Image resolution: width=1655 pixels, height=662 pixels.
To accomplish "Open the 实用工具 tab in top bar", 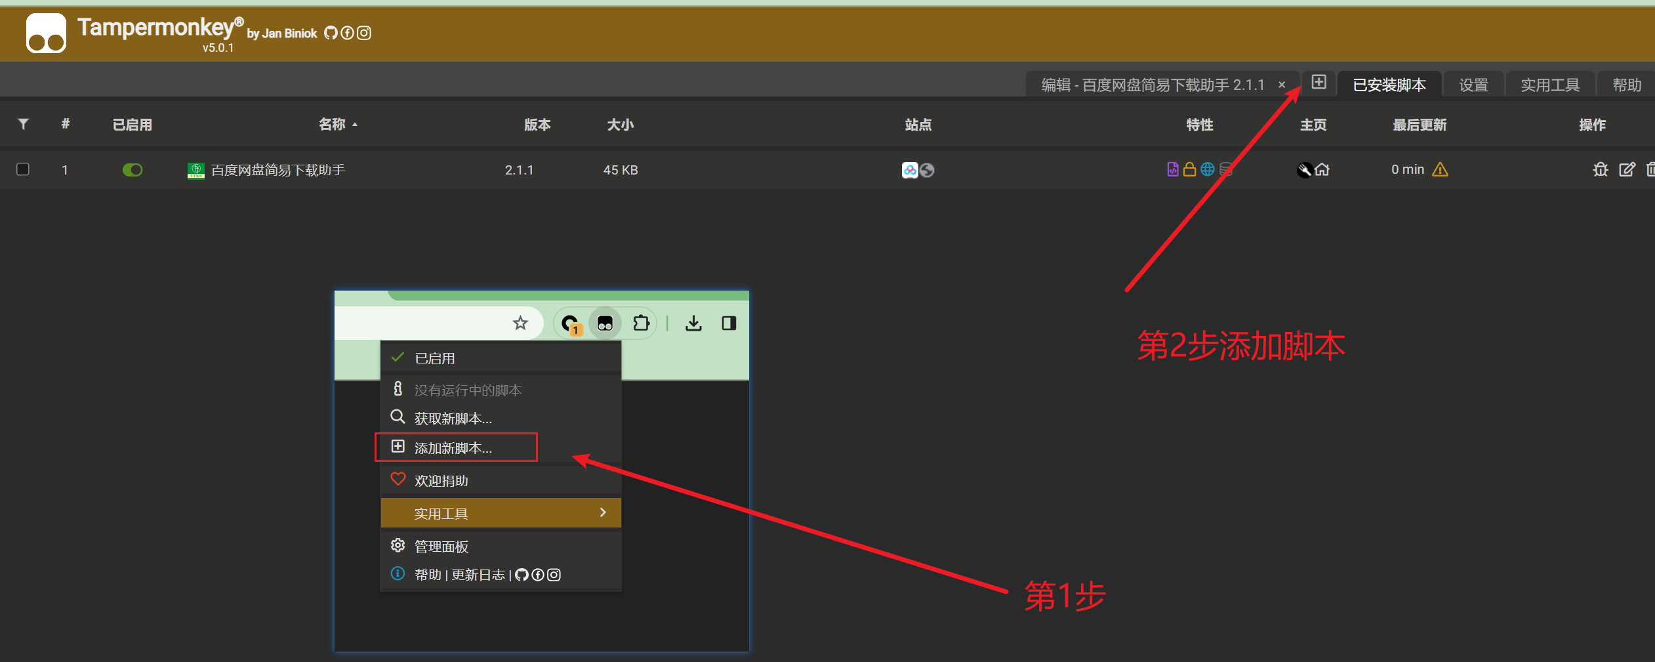I will 1550,85.
